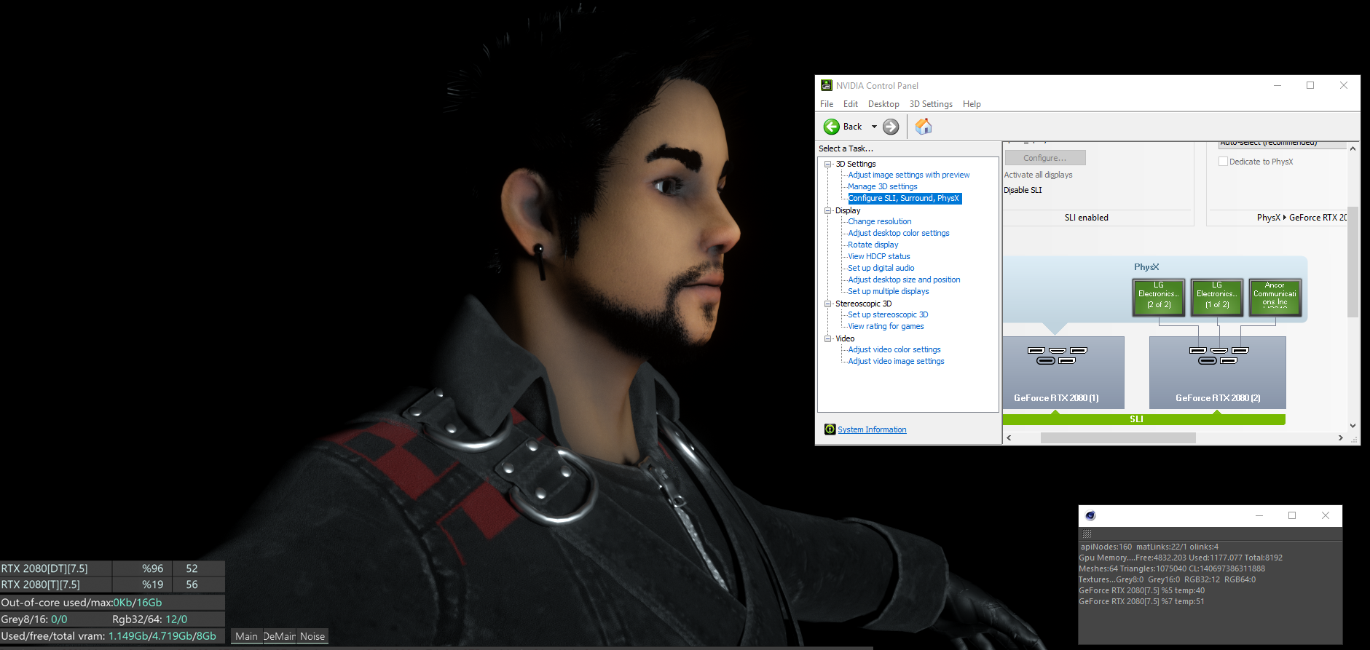Click Activate all displays
The image size is (1370, 650).
click(x=1038, y=175)
